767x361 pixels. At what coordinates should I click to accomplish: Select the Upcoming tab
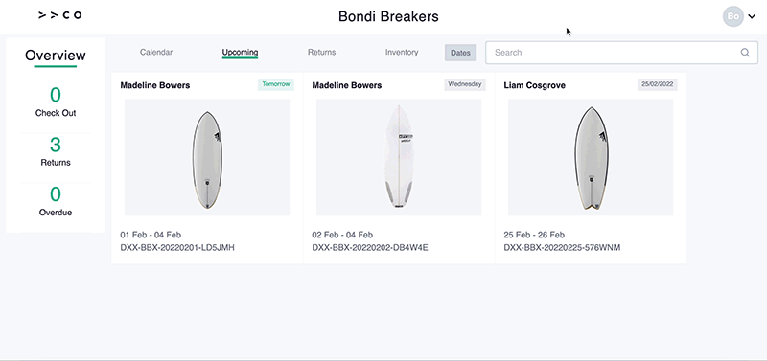pos(240,53)
